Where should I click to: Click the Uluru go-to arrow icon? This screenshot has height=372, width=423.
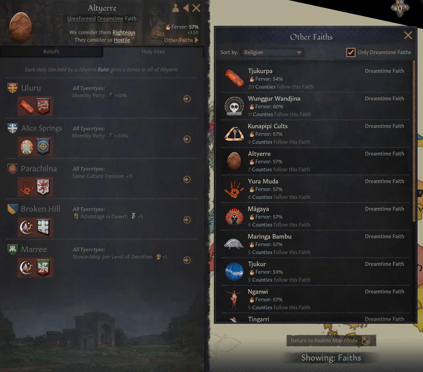[x=187, y=99]
